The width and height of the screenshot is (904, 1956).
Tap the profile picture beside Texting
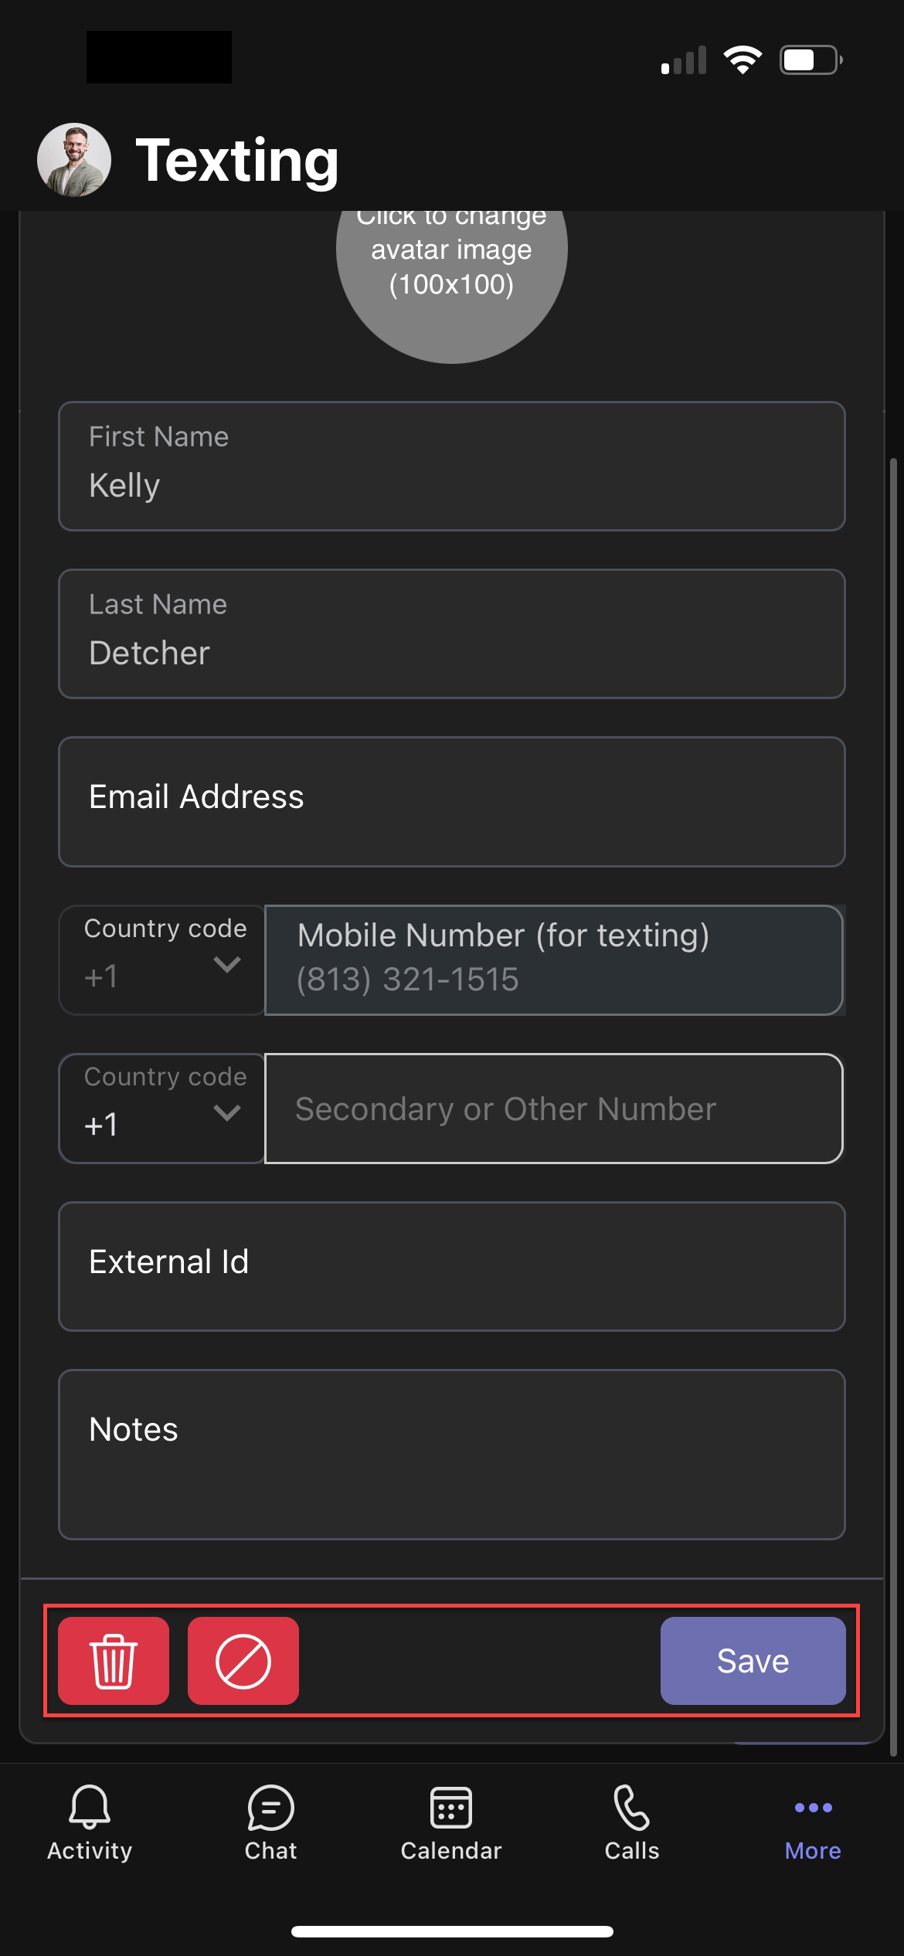tap(74, 160)
